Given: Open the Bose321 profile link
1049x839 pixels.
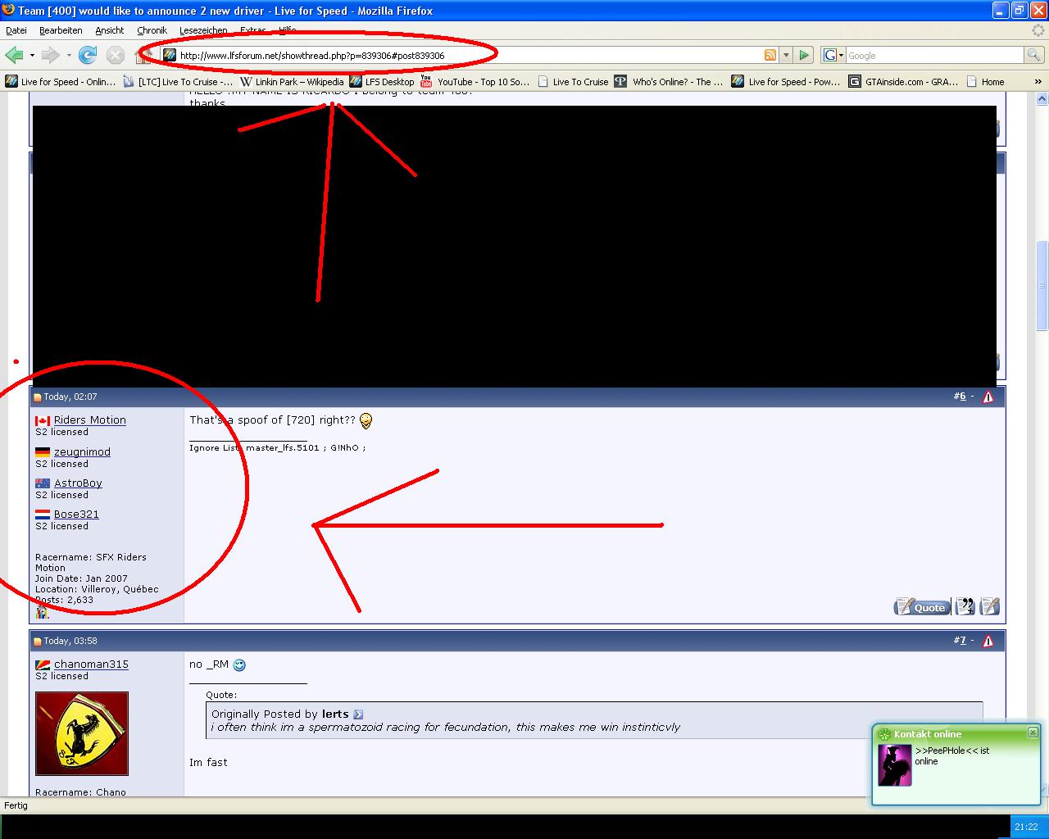Looking at the screenshot, I should pyautogui.click(x=76, y=515).
